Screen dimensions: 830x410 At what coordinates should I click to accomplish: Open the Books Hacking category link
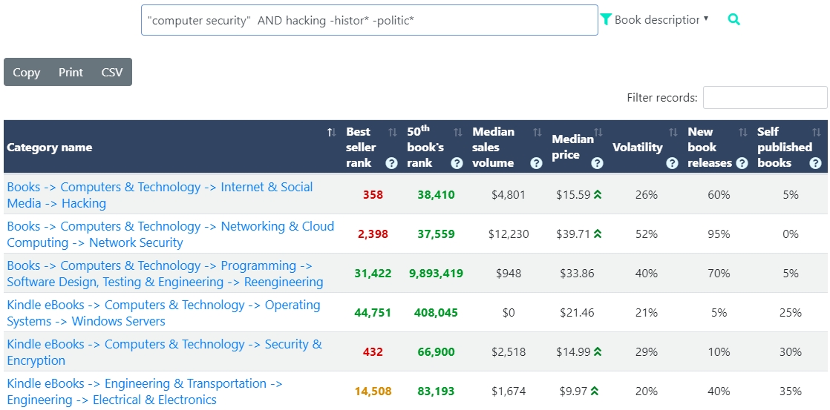(160, 195)
